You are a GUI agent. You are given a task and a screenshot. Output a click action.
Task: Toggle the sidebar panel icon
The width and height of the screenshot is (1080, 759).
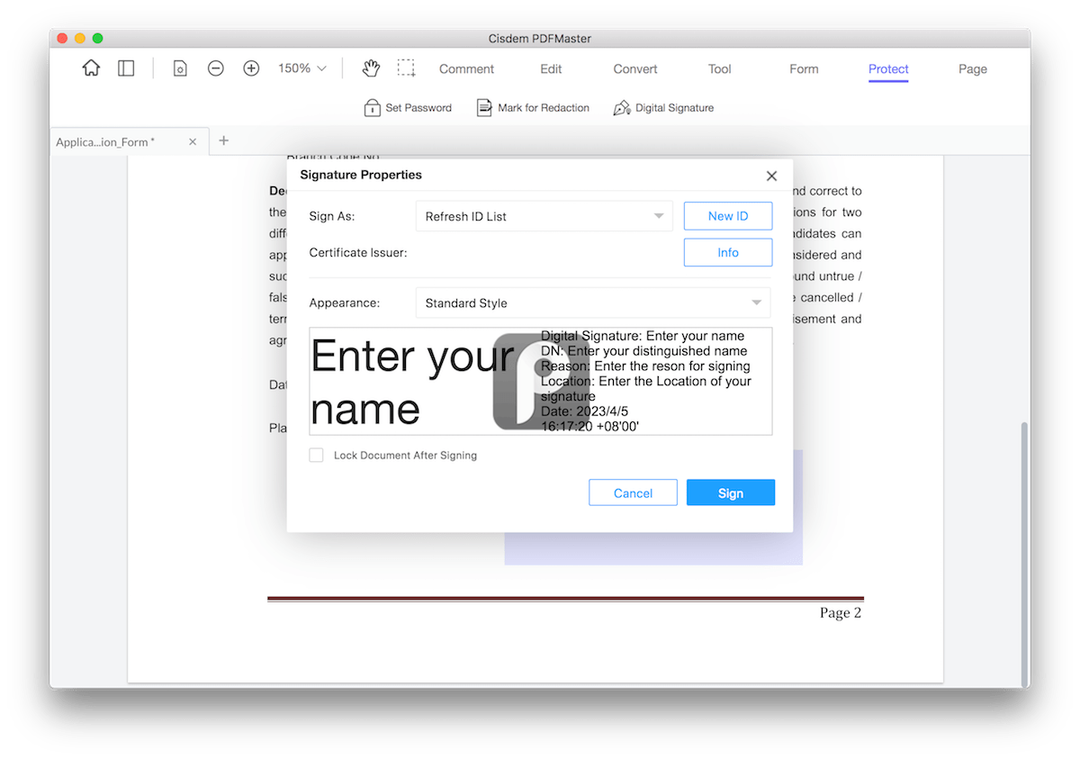coord(126,68)
